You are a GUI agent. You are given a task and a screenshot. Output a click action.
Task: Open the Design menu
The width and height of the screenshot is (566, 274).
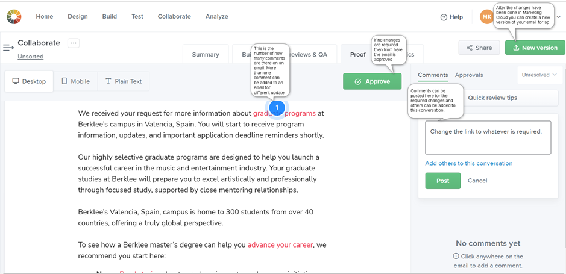(x=78, y=17)
